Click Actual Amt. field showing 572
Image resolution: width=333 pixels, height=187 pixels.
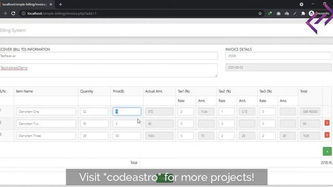[159, 112]
